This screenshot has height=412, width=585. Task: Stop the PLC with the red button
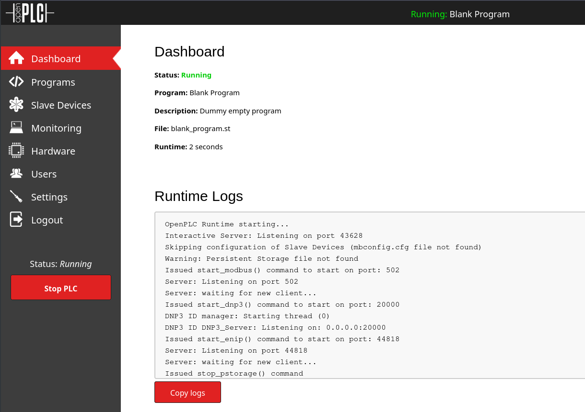[61, 288]
